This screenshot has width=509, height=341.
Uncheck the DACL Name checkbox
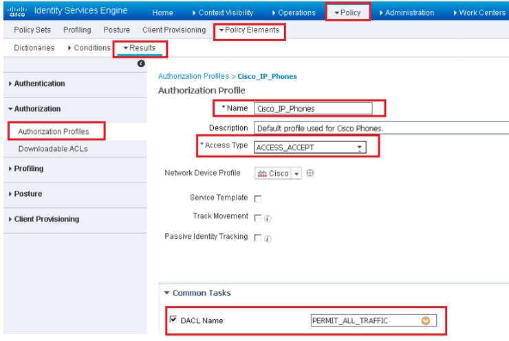coord(173,320)
